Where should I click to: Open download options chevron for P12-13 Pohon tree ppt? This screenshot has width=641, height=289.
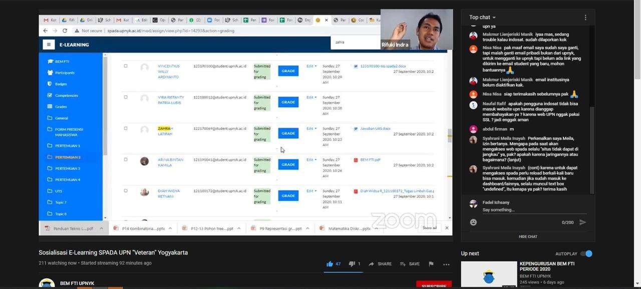click(239, 228)
